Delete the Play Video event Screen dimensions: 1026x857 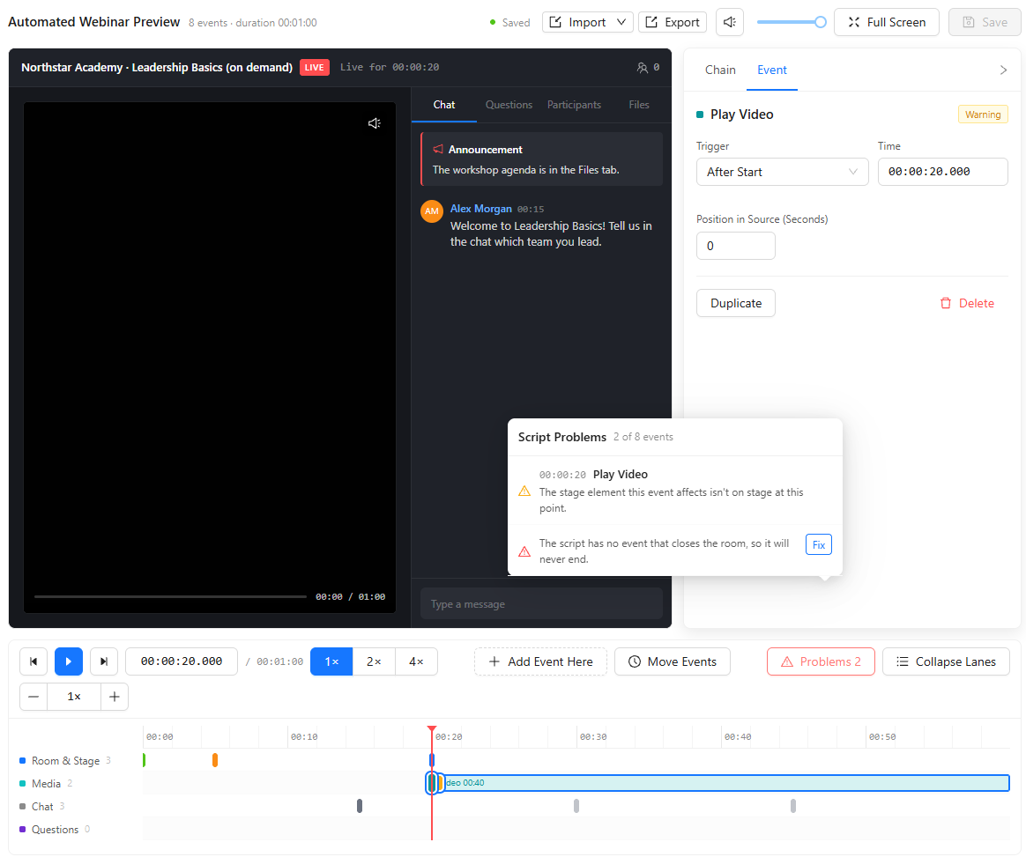coord(967,303)
